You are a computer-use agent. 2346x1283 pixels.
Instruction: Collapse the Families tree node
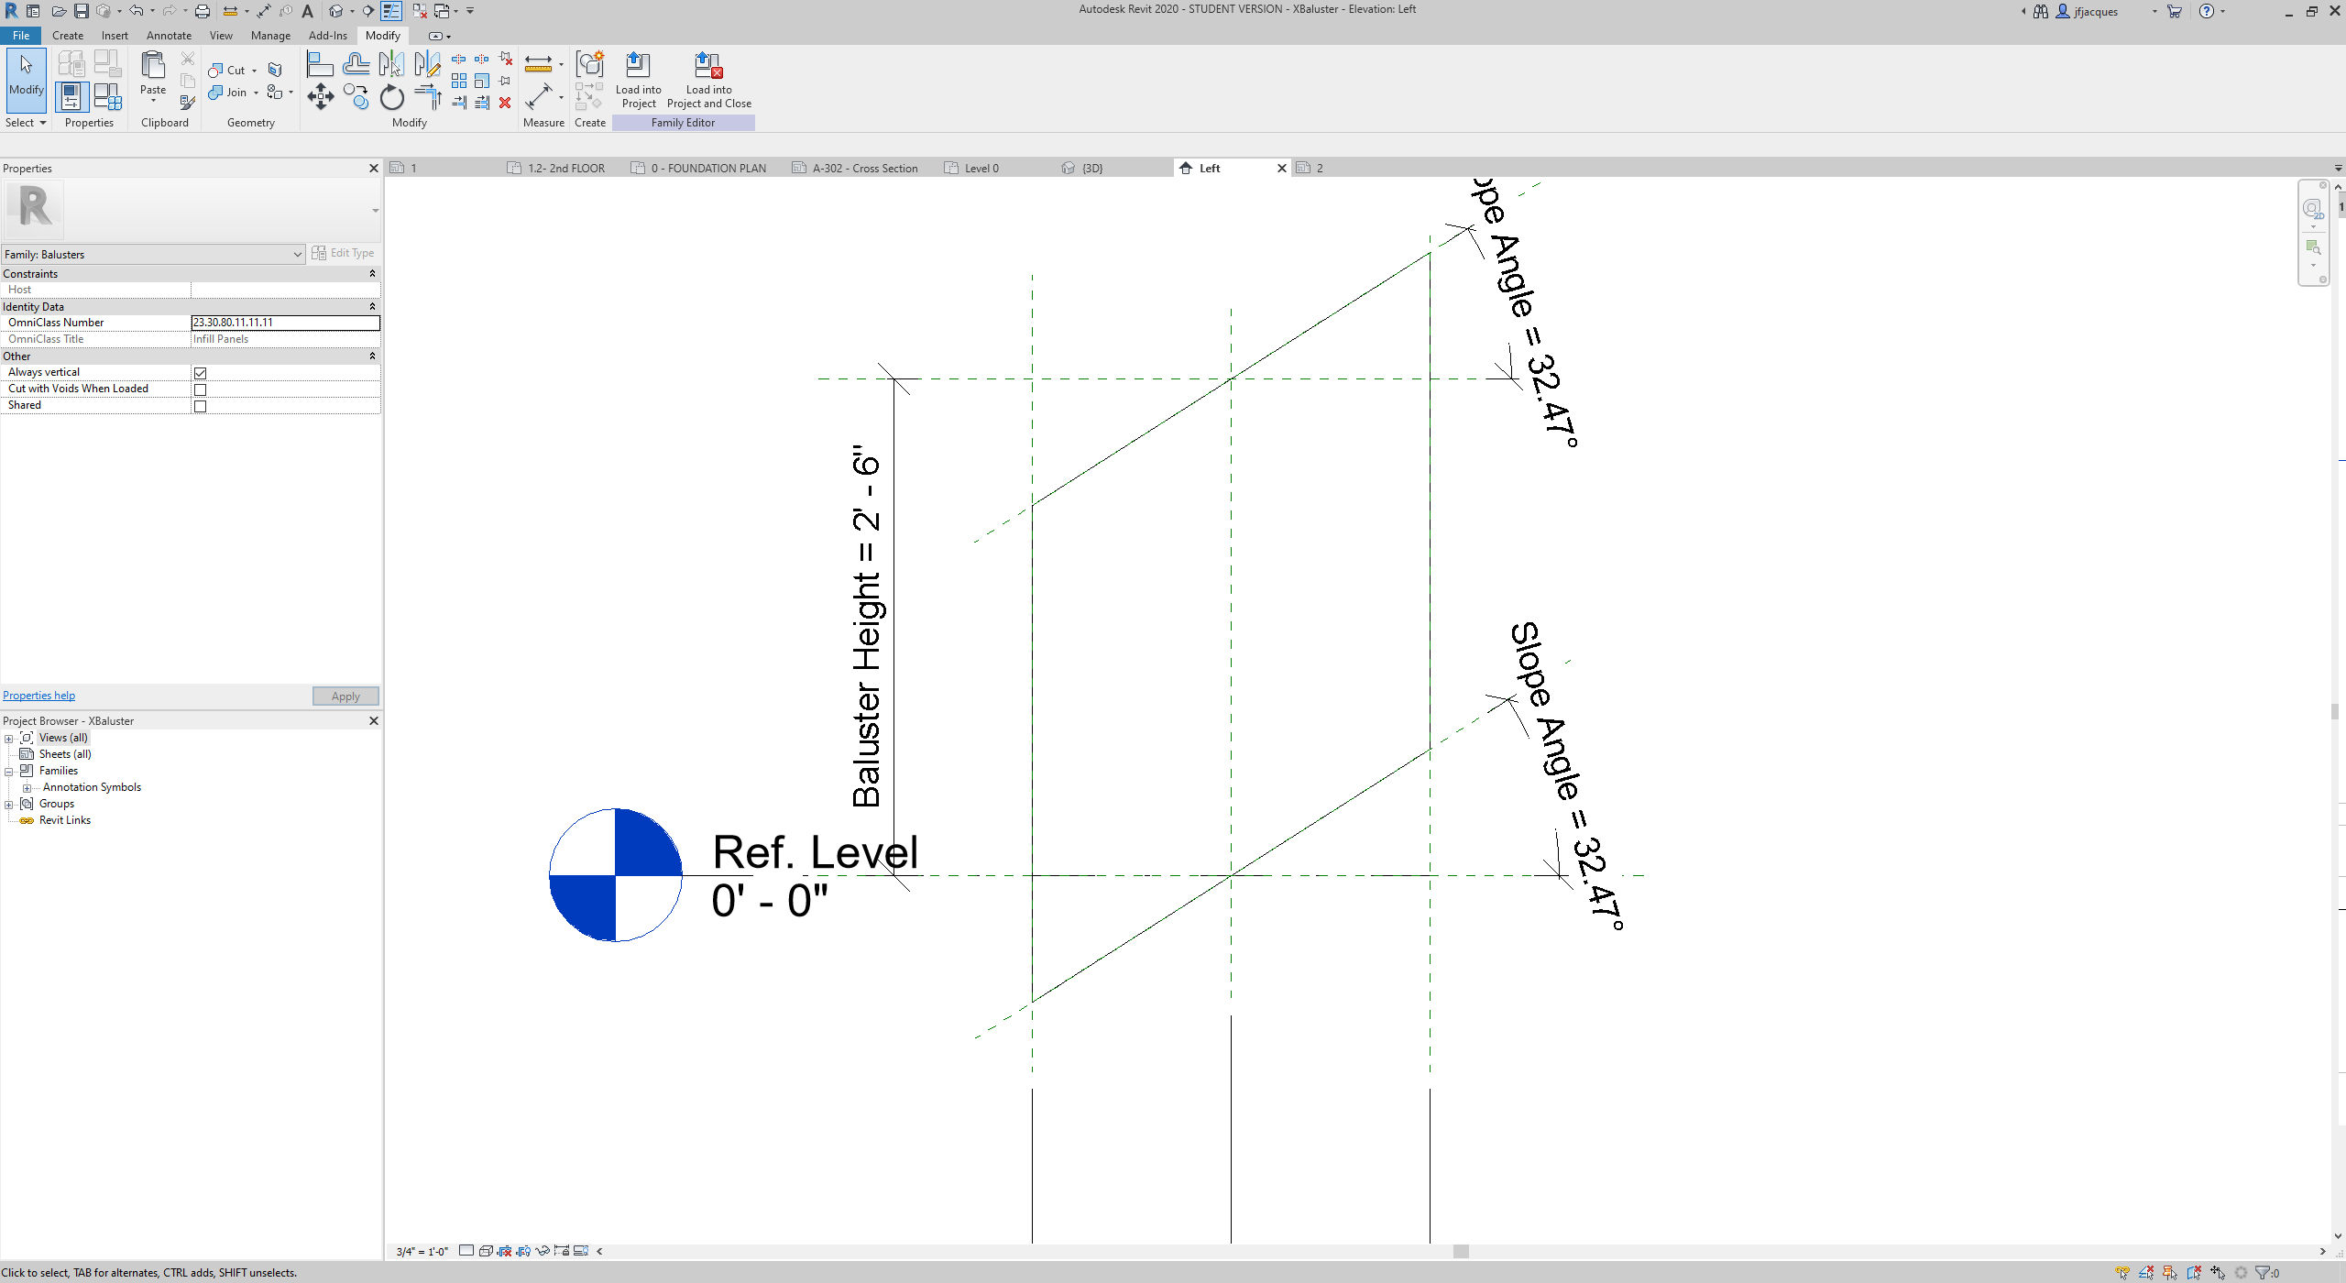pos(9,772)
